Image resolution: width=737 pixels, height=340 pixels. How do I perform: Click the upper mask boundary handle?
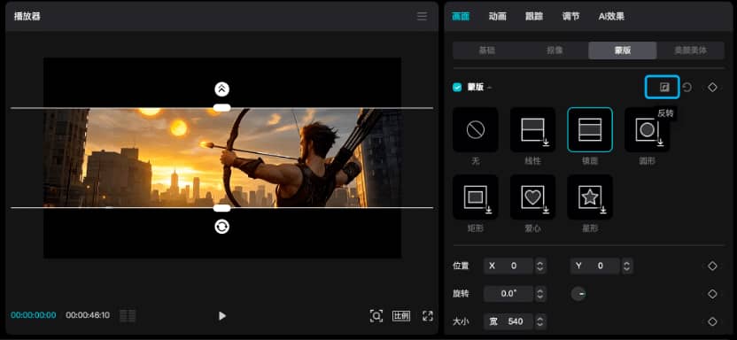221,107
